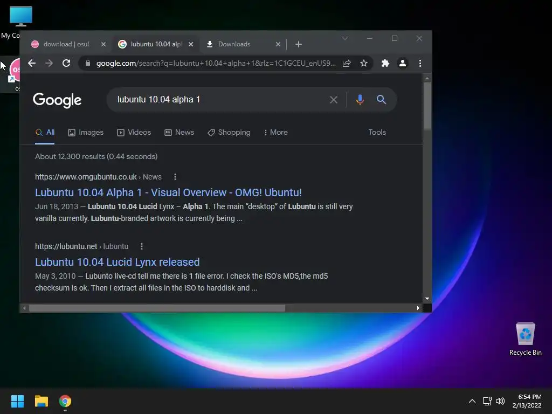
Task: Click the horizontal scrollbar thumb
Action: click(157, 308)
